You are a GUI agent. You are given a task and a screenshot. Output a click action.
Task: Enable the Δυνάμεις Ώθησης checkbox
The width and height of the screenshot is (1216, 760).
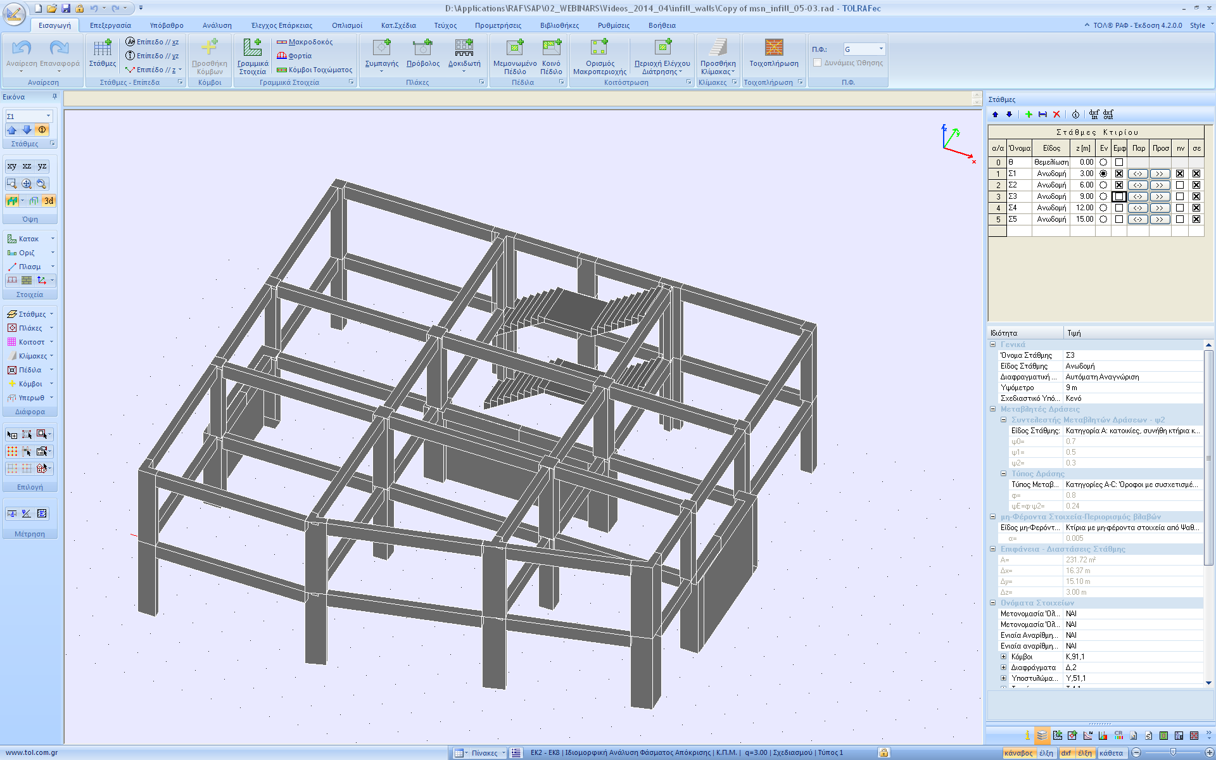pyautogui.click(x=817, y=63)
